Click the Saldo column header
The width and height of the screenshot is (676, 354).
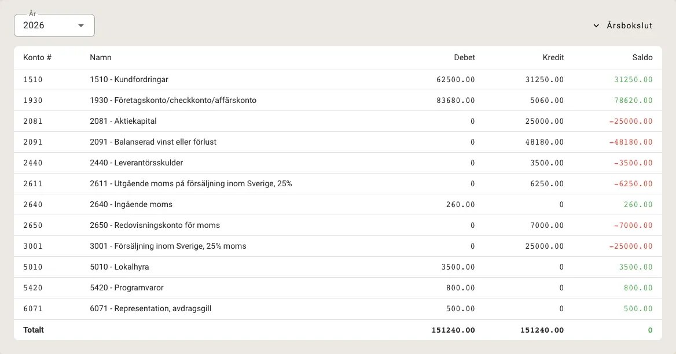coord(642,57)
